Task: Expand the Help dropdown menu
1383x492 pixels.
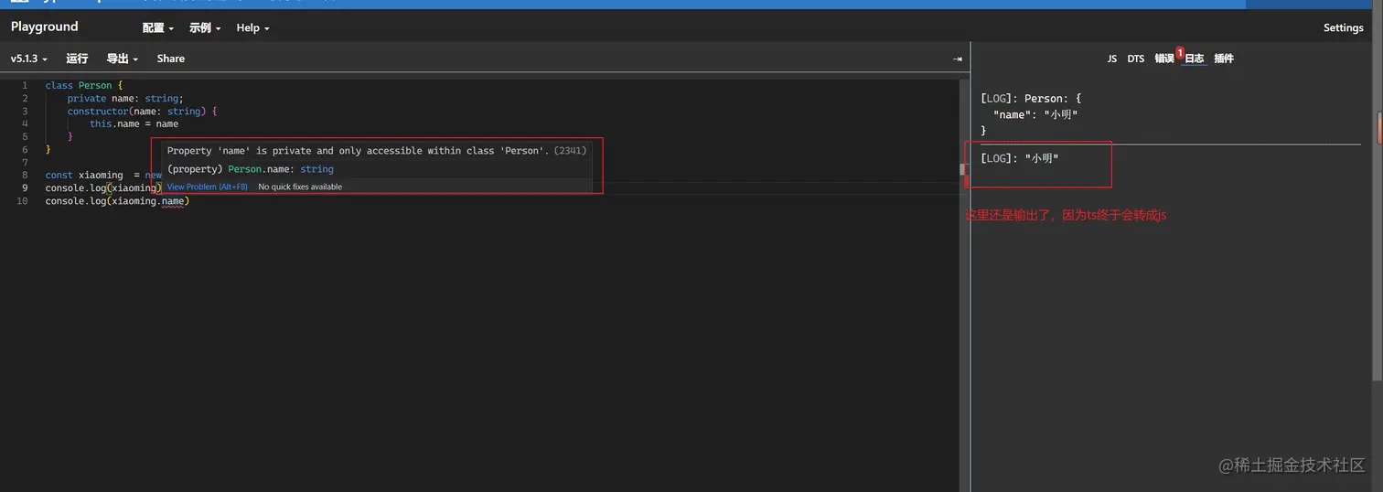Action: 252,28
